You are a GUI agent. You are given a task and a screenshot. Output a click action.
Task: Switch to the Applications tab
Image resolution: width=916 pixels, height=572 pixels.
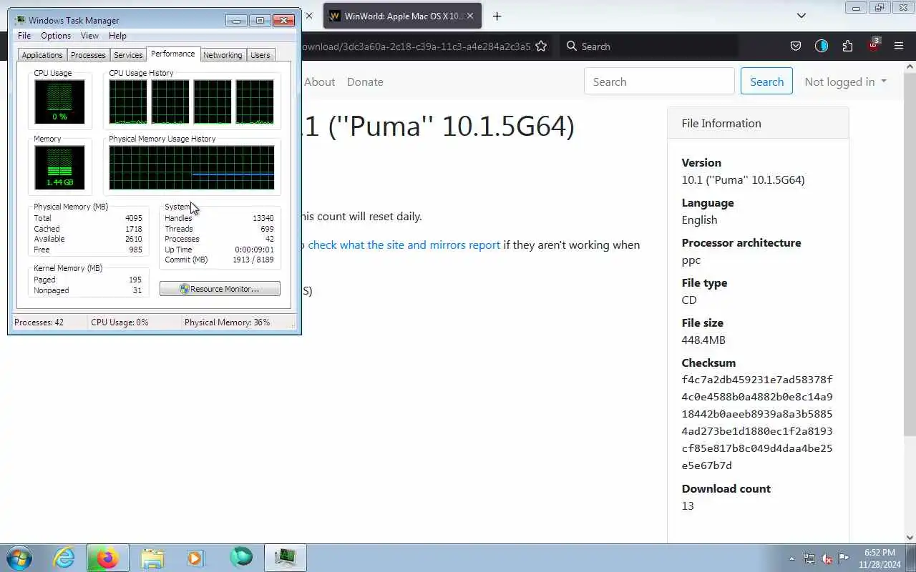[42, 55]
